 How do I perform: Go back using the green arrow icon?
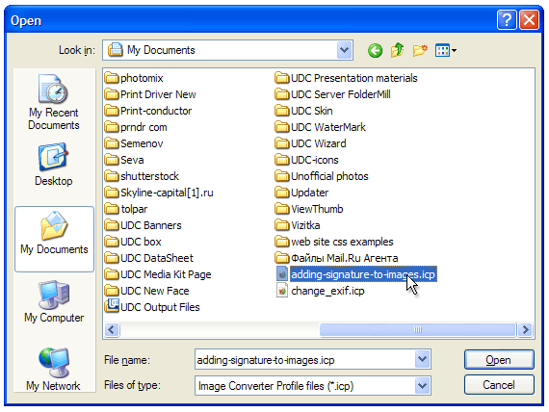coord(375,50)
